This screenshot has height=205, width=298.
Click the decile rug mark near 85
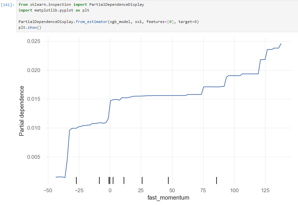(217, 180)
